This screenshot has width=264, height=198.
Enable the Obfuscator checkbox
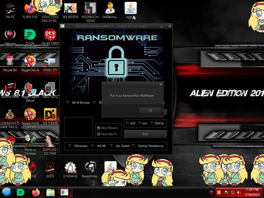[x=70, y=146]
